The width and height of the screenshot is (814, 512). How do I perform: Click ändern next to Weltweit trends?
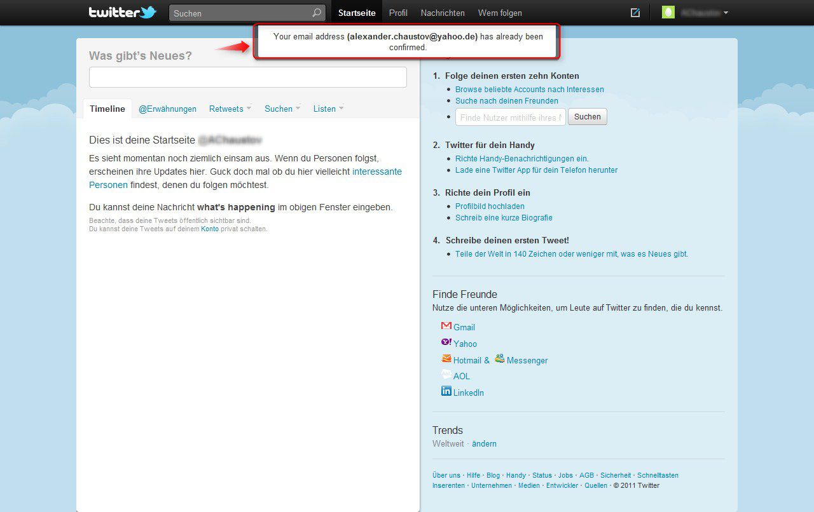[484, 443]
